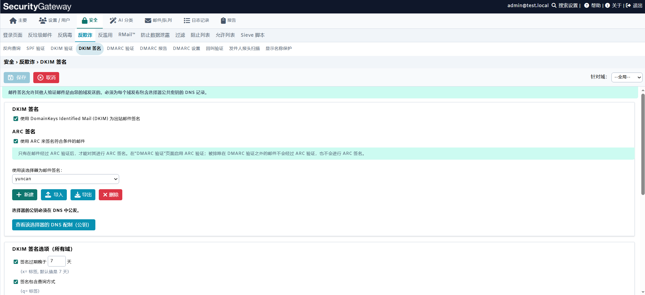
Task: Click the envelope icon for 邮件/队列
Action: 148,21
